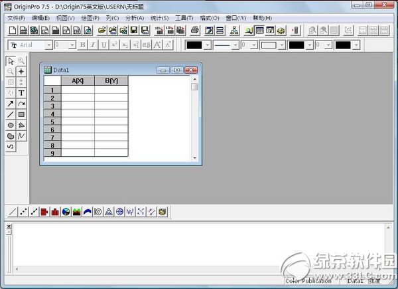This screenshot has width=398, height=289.
Task: Select the Screen Reader crosshair tool
Action: pos(21,72)
